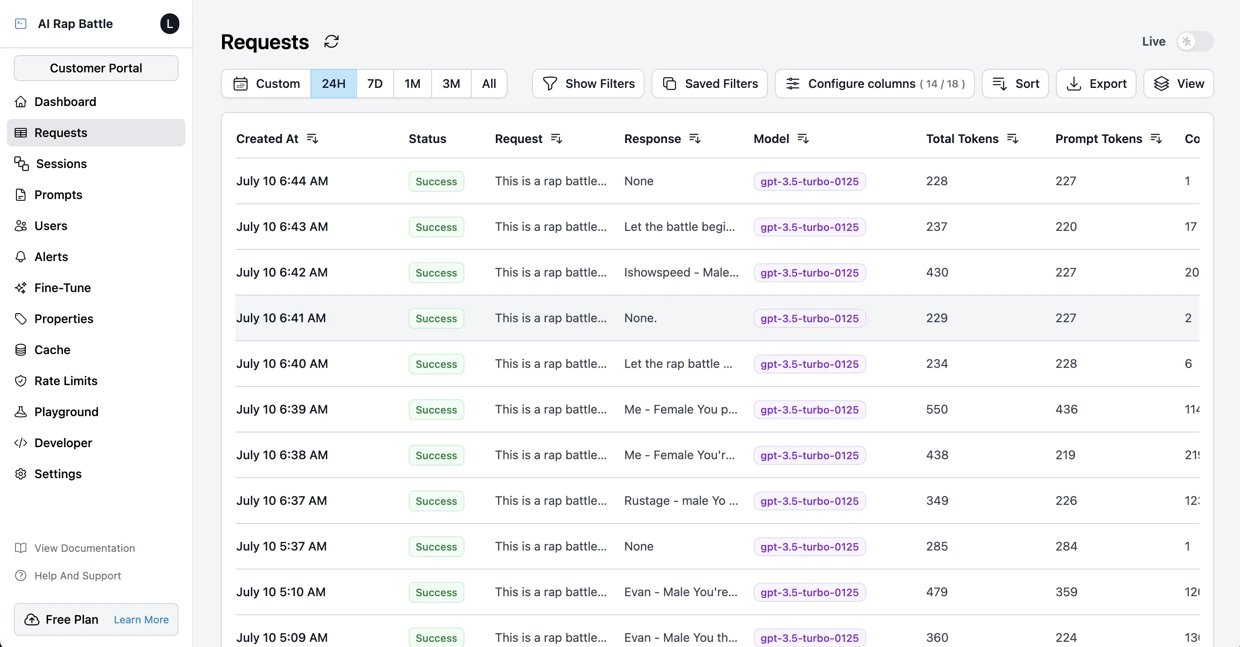The image size is (1240, 647).
Task: Click the Cache database icon
Action: click(21, 350)
